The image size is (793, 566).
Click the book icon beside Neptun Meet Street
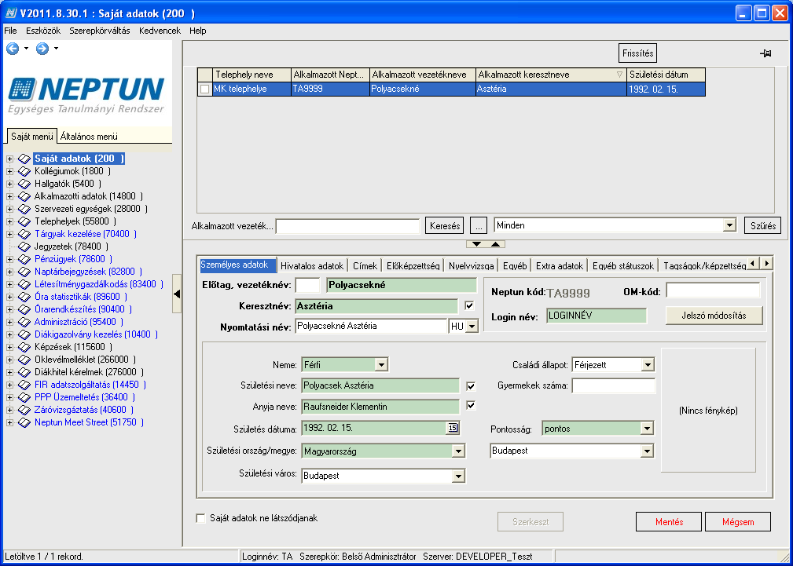click(24, 422)
